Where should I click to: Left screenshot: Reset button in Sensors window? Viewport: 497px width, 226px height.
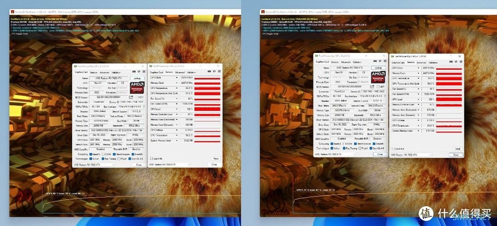tap(216, 158)
